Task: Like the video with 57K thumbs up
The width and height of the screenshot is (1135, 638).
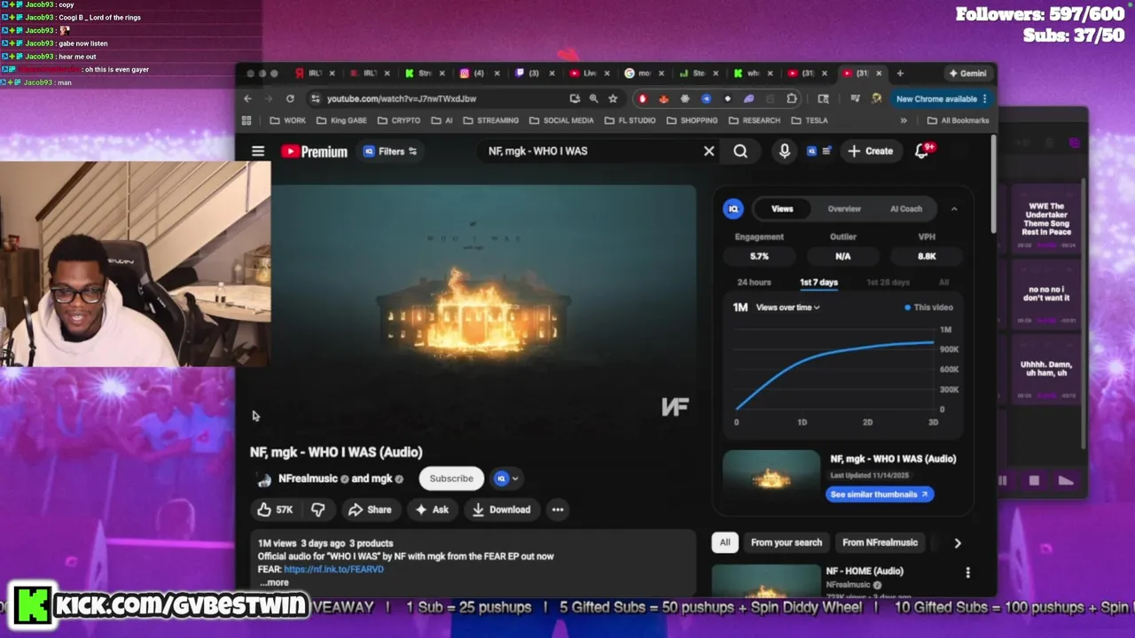Action: [x=275, y=510]
